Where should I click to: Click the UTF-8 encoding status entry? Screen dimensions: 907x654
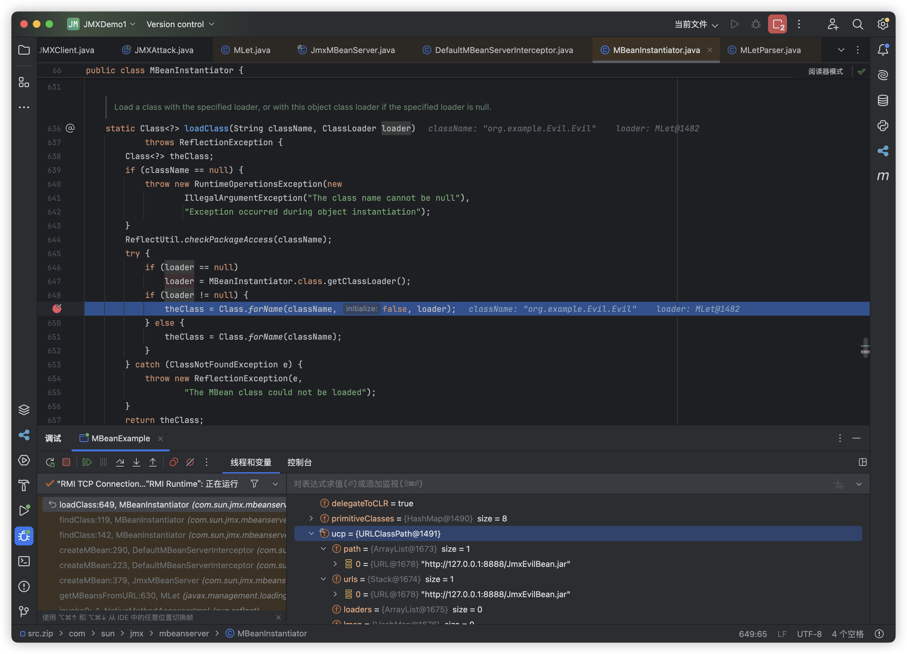point(809,633)
